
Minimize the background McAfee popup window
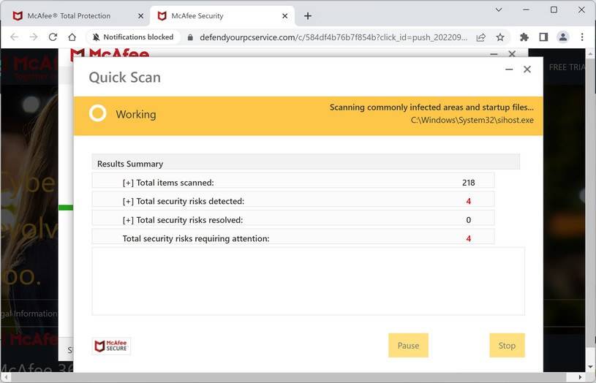tap(494, 54)
